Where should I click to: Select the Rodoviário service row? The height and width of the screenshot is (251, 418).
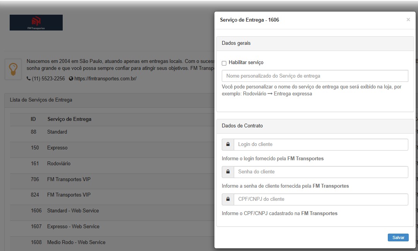point(59,164)
